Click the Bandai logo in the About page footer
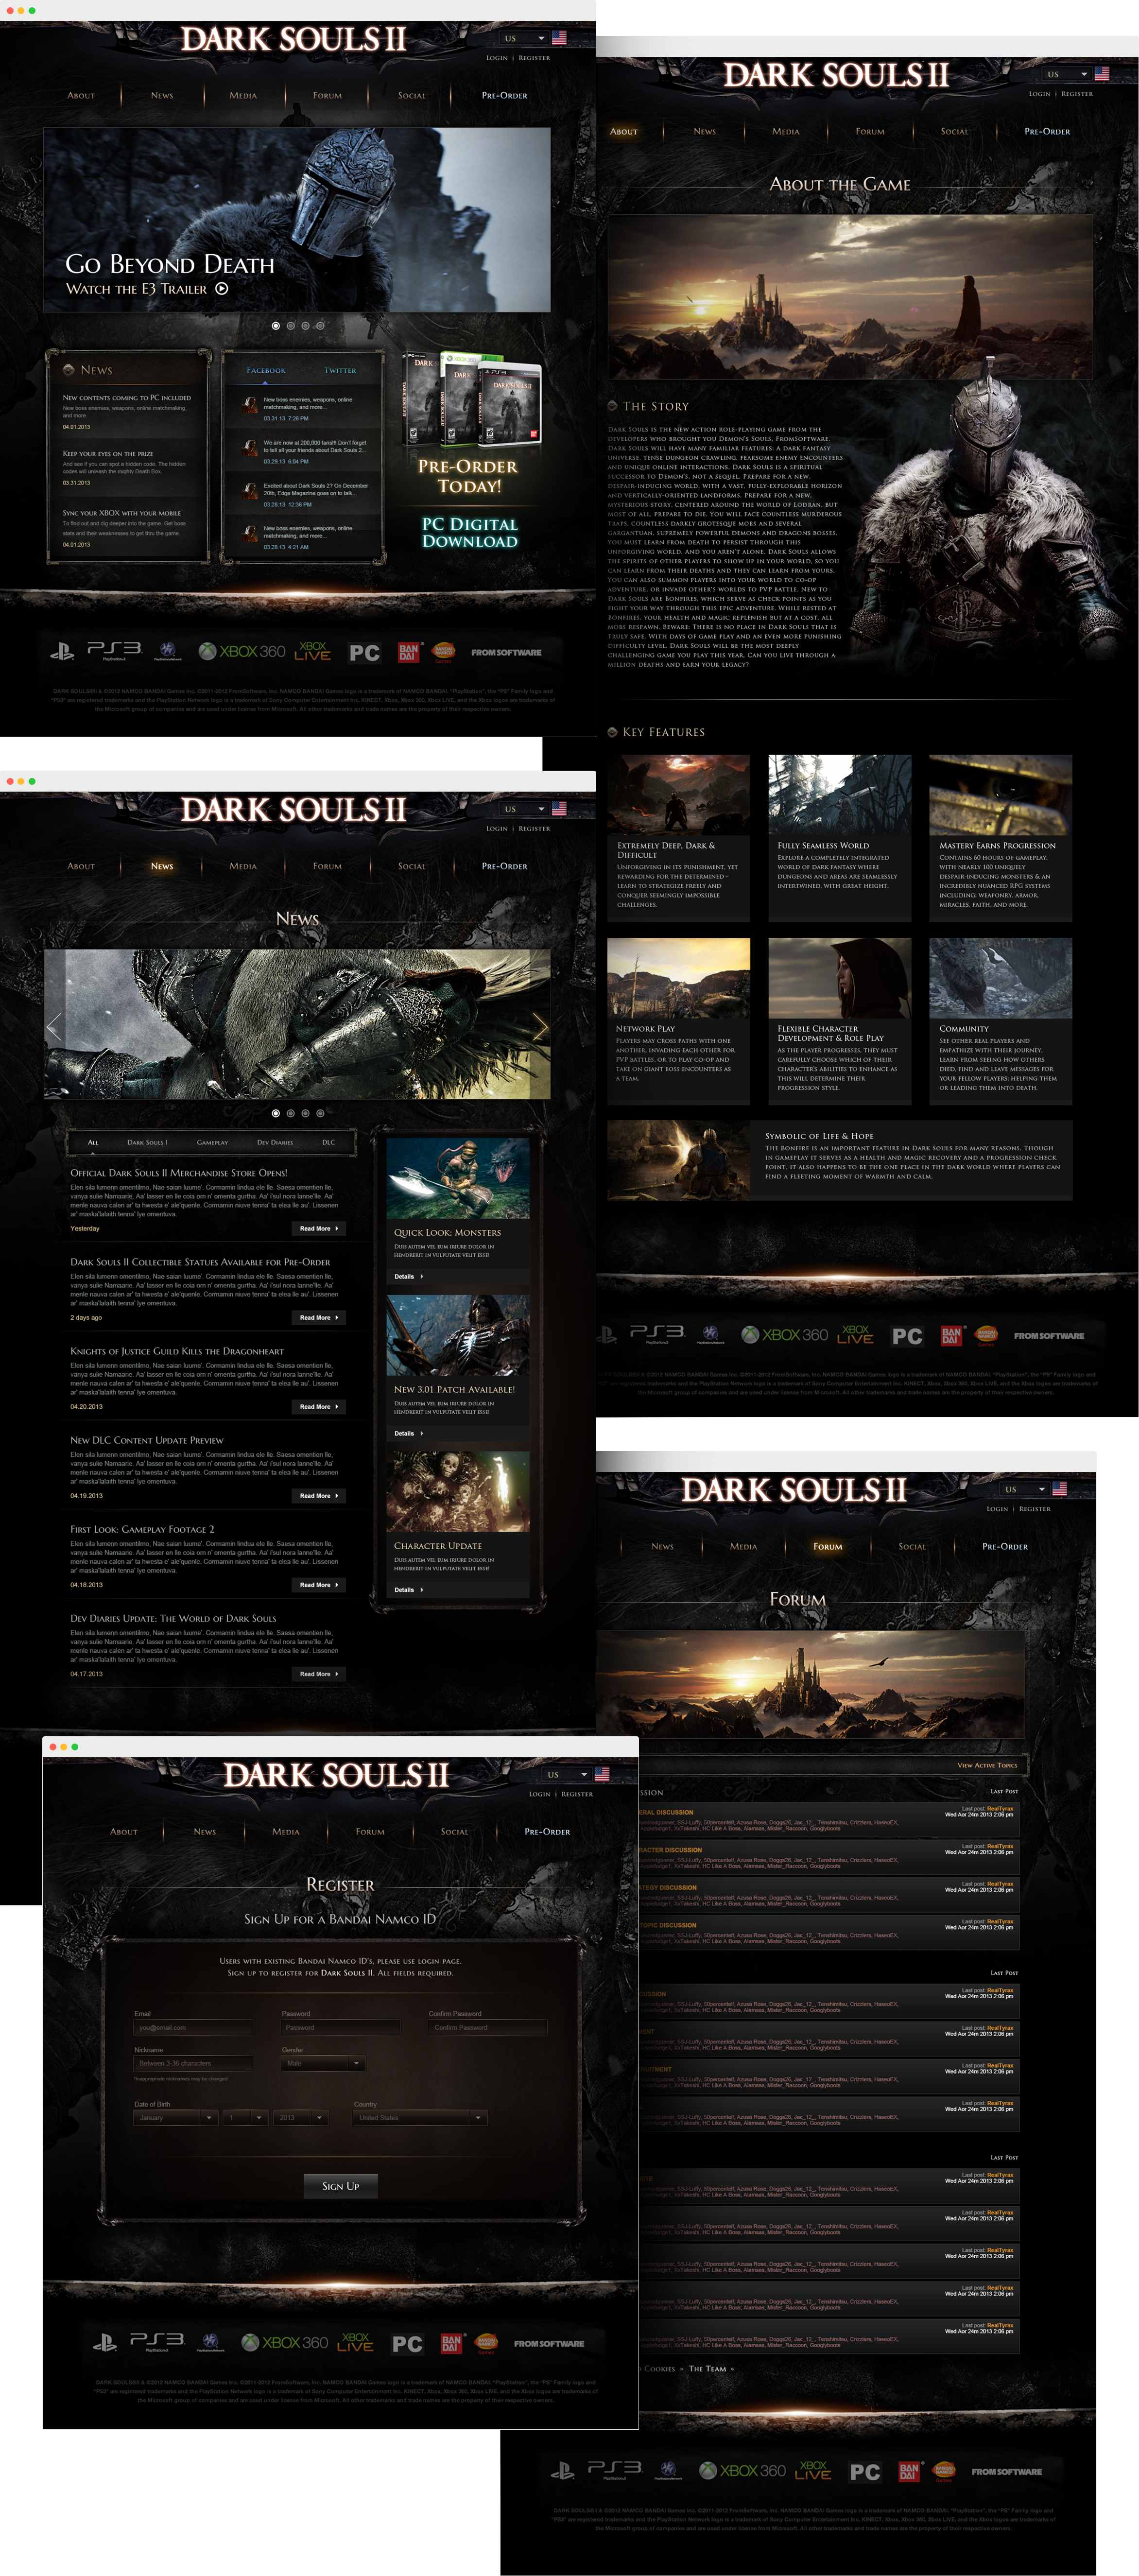The height and width of the screenshot is (2576, 1139). (x=951, y=1335)
